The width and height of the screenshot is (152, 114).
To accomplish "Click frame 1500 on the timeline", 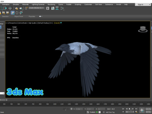I will click(91, 104).
